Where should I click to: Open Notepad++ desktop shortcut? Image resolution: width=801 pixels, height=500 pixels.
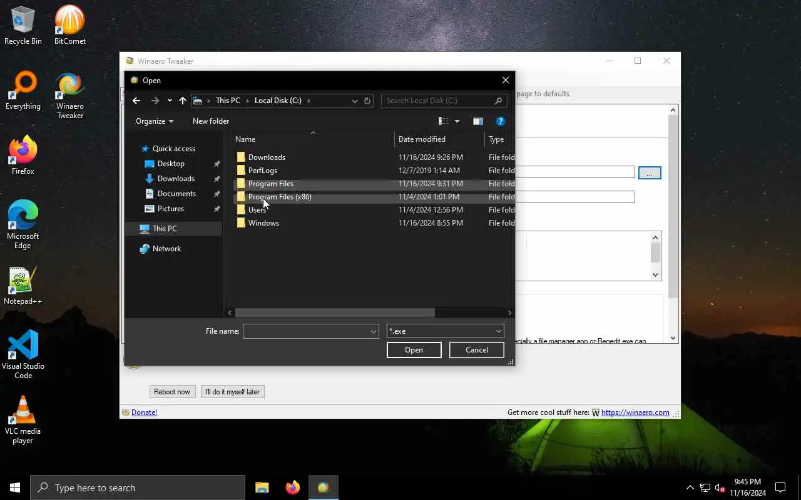[x=23, y=286]
